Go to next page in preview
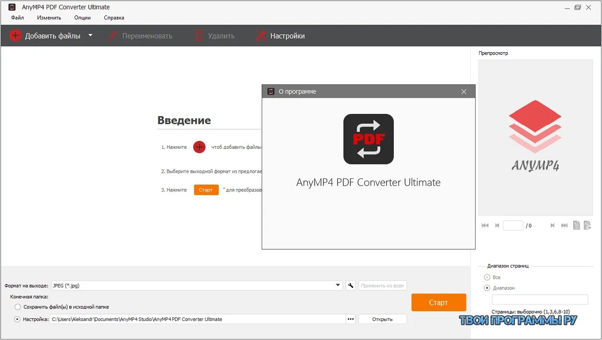The height and width of the screenshot is (340, 602). (552, 225)
